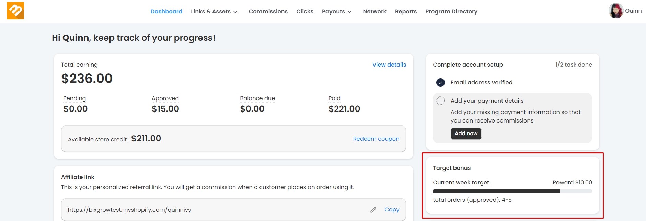The width and height of the screenshot is (646, 221).
Task: Open the Commissions page
Action: pos(268,12)
